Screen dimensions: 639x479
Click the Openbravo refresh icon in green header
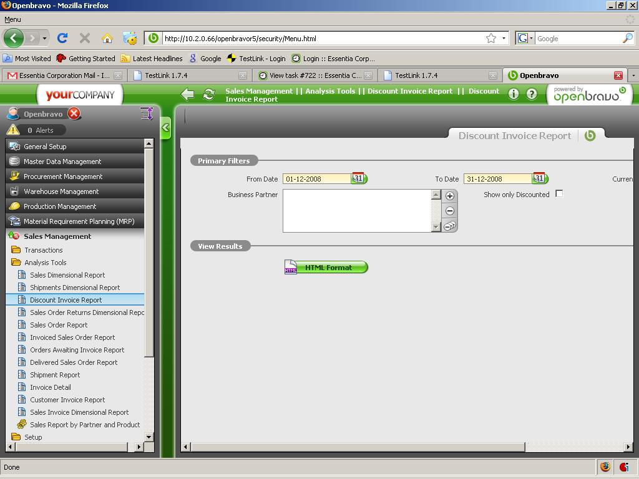209,94
